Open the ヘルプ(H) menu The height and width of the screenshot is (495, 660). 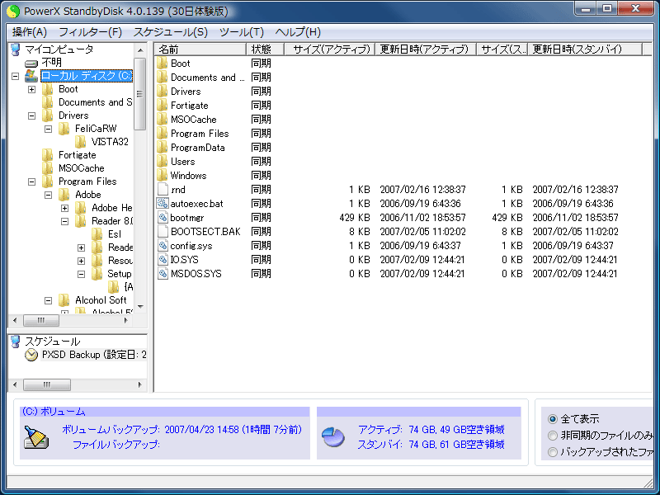pyautogui.click(x=298, y=32)
